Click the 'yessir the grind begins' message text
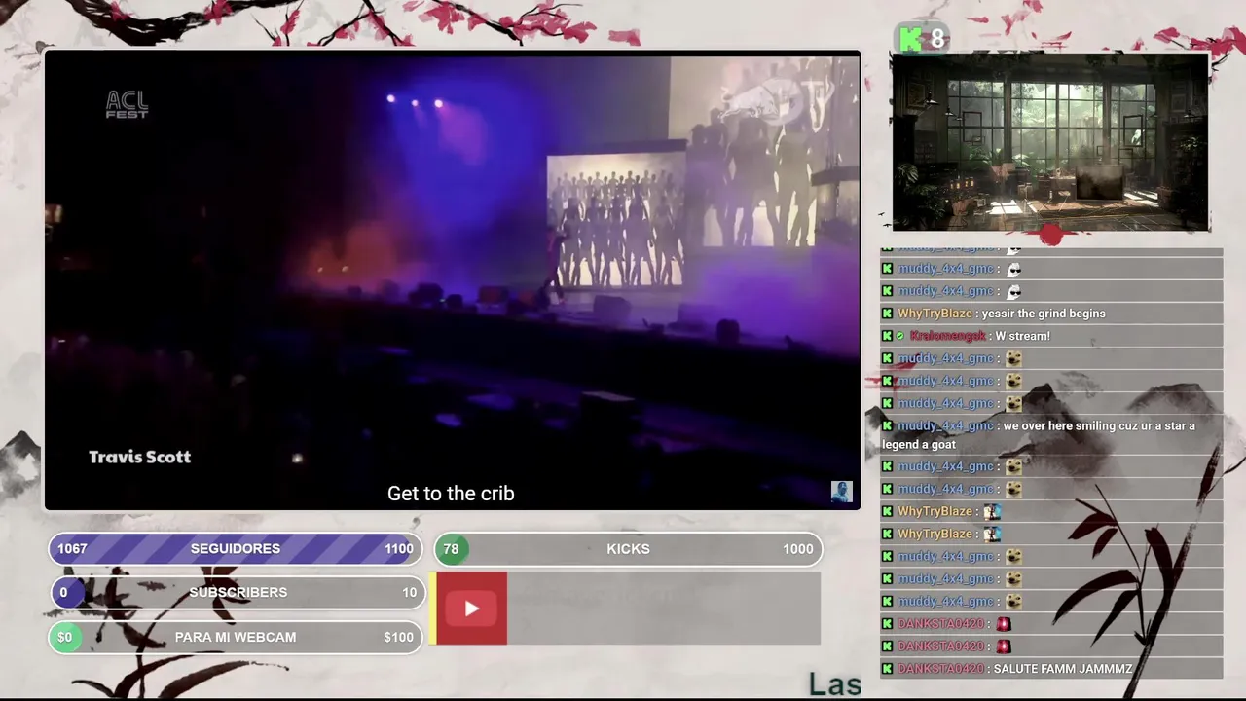 tap(1044, 314)
